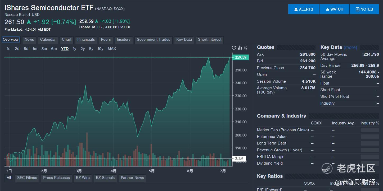The width and height of the screenshot is (383, 191).
Task: Show Partner News items
Action: tap(132, 178)
